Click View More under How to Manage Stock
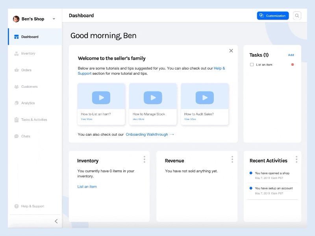The height and width of the screenshot is (236, 315). (x=139, y=119)
